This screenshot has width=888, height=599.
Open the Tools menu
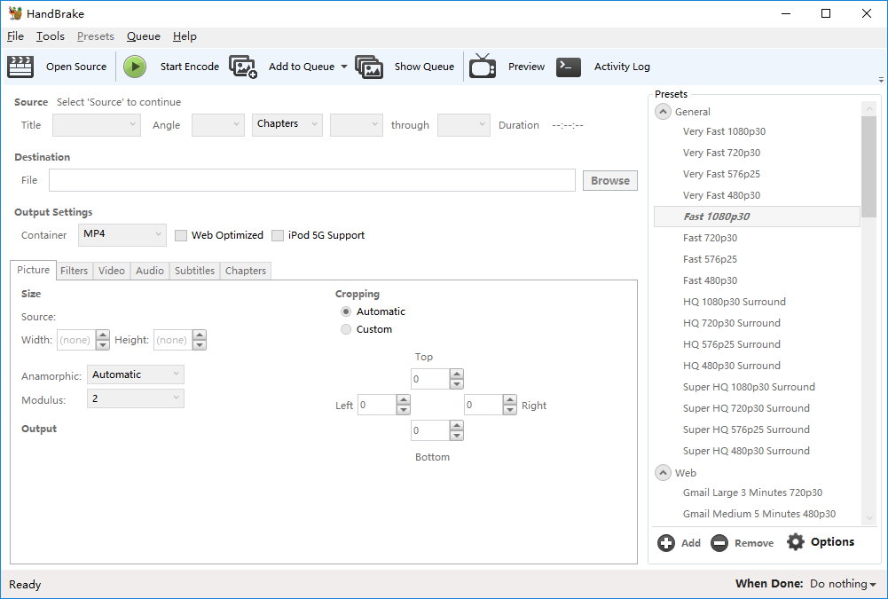51,36
